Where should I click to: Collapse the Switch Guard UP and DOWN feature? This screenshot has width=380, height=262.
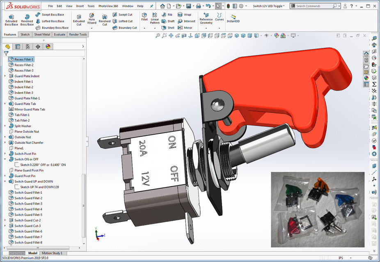(x=4, y=181)
